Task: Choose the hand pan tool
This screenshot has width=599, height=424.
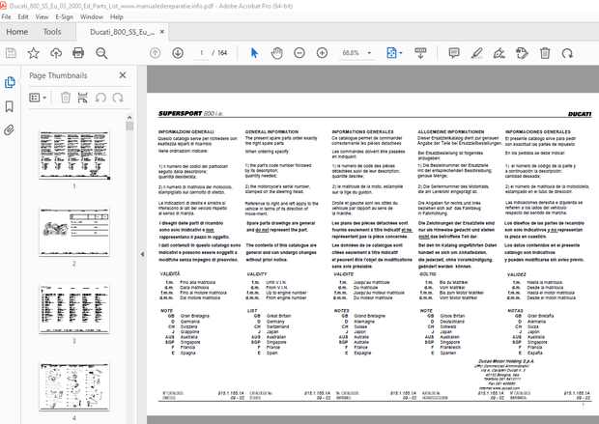Action: 276,53
